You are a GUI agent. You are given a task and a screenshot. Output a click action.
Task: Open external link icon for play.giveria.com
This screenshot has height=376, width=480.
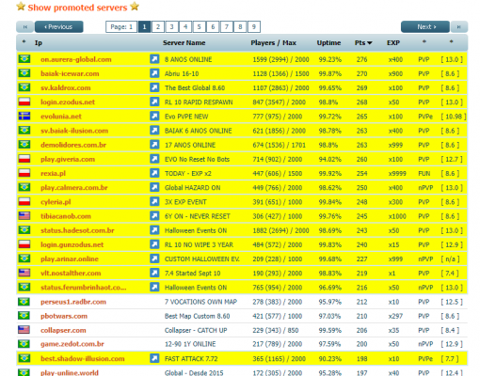pos(154,159)
